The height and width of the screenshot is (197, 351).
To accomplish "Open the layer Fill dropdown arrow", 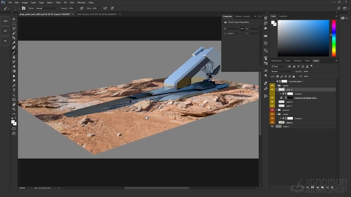I will 311,77.
